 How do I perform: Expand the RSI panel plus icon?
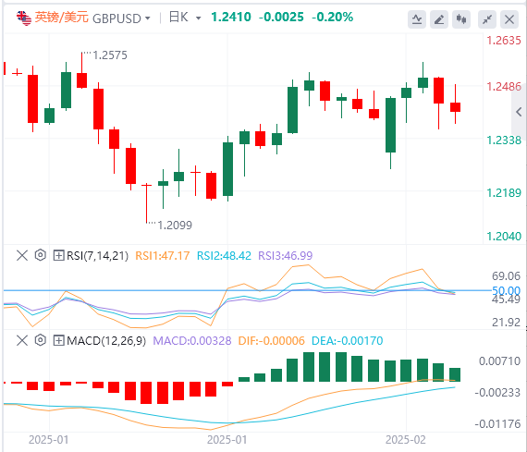tap(59, 256)
